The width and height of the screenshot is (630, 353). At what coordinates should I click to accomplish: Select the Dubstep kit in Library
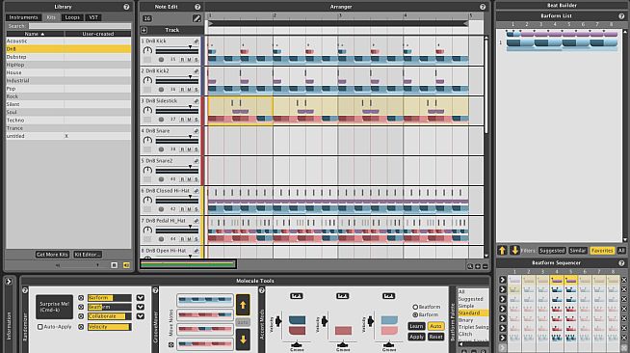[x=68, y=57]
